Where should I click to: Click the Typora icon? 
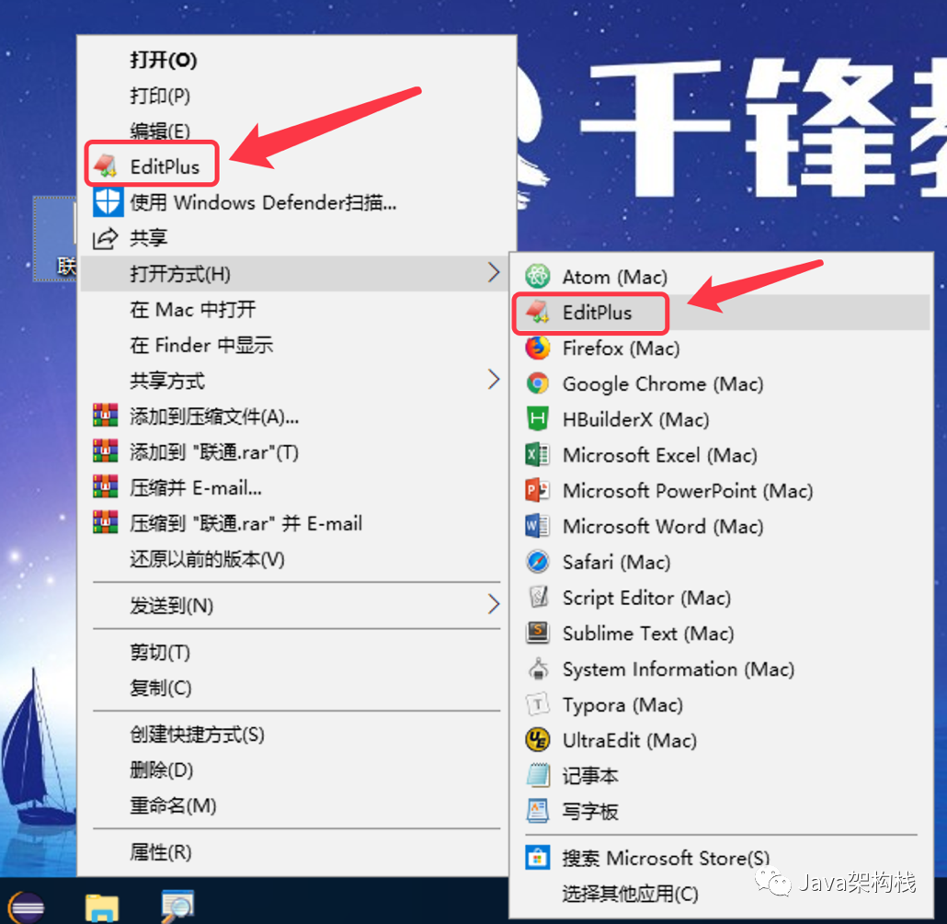(x=537, y=704)
